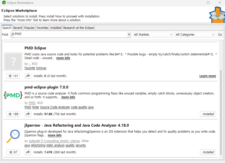225x163 pixels.
Task: Maximize the Eclipse Marketplace window
Action: (208, 2)
